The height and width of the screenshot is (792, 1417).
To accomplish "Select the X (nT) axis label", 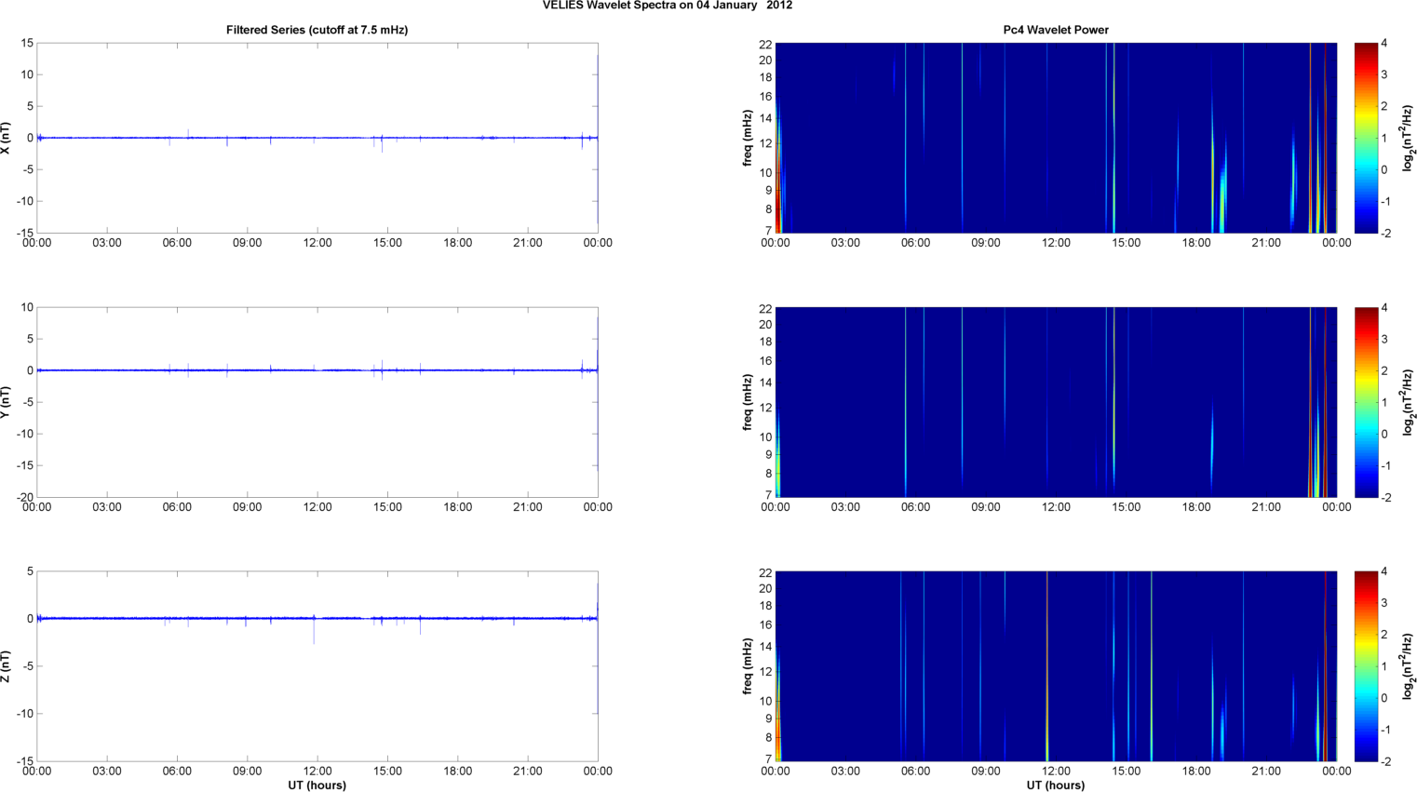I will pyautogui.click(x=6, y=138).
